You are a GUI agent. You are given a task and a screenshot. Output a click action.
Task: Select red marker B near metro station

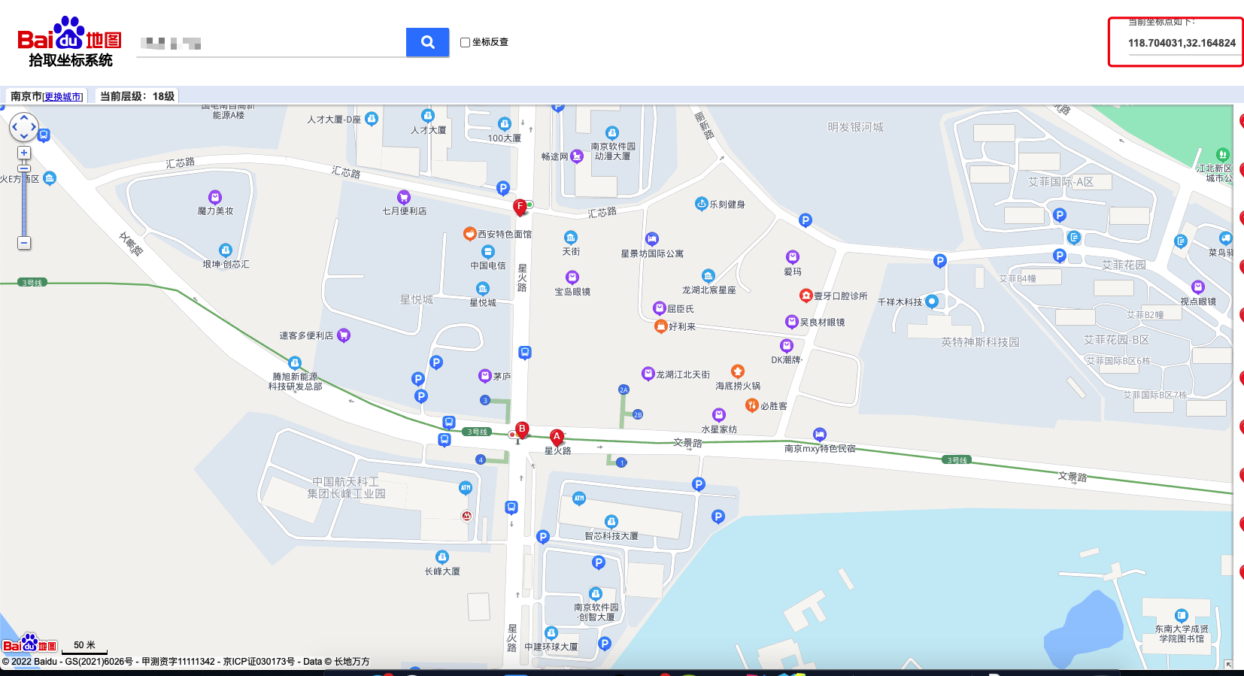click(x=522, y=430)
